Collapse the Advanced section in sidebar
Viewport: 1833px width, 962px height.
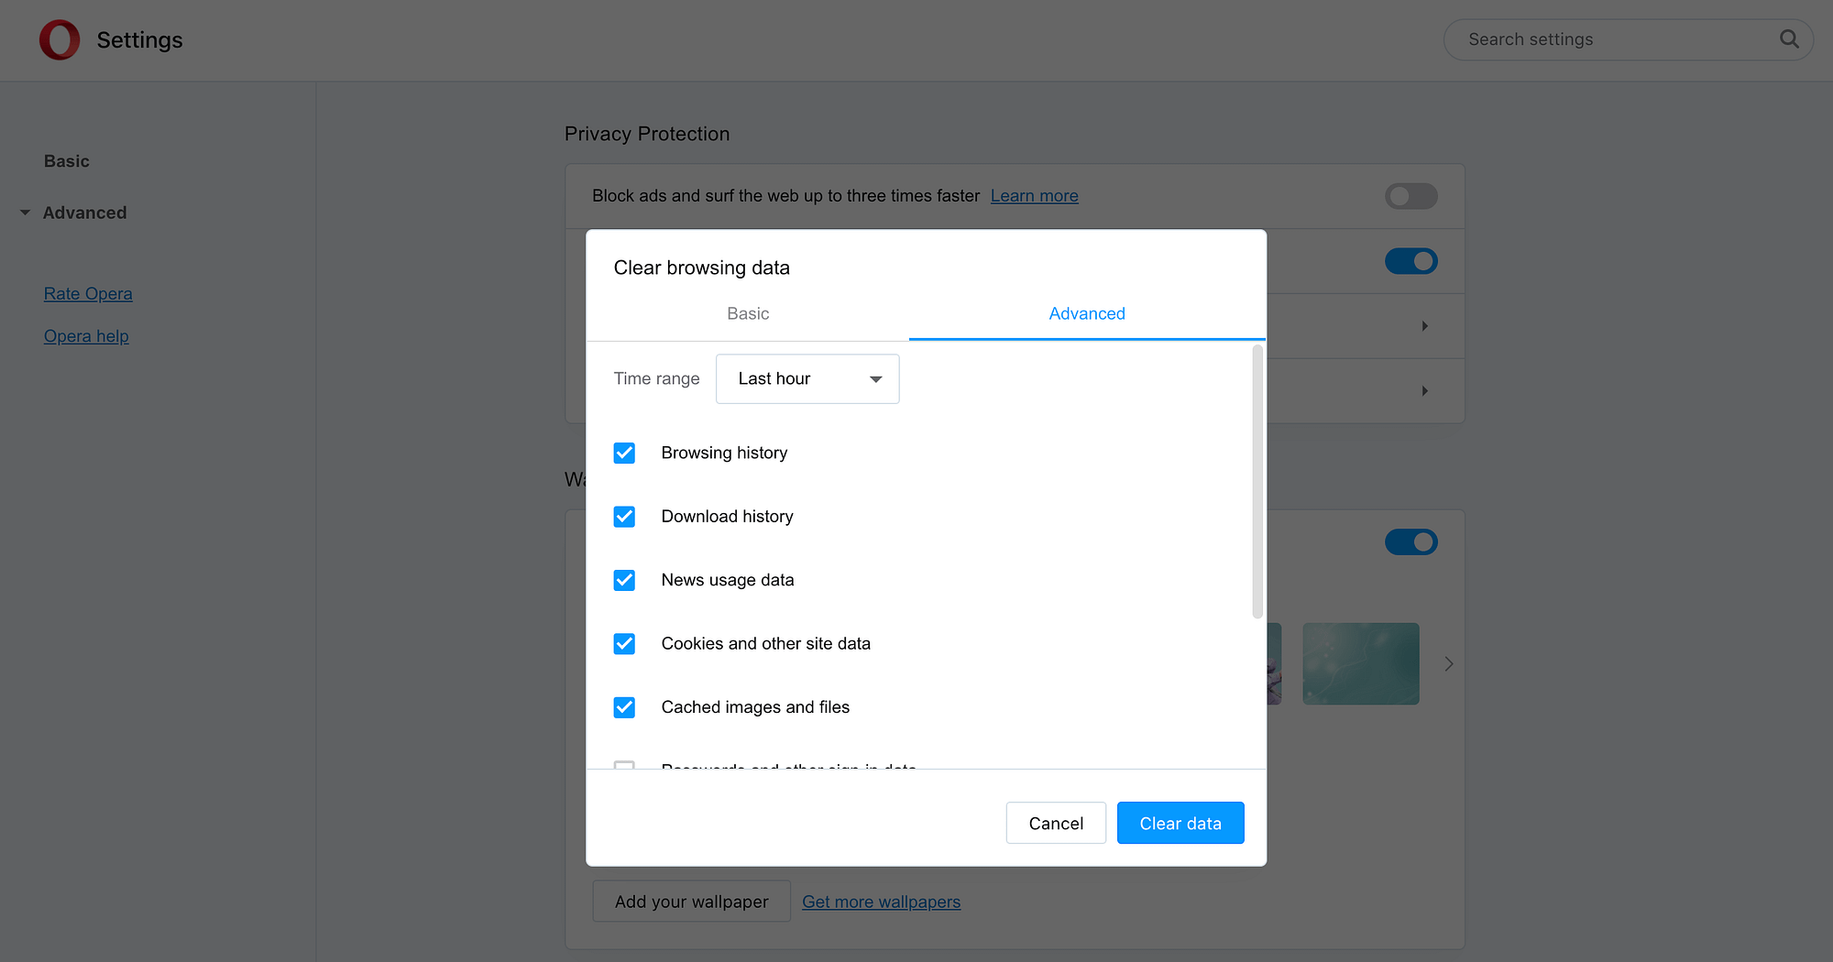click(25, 212)
